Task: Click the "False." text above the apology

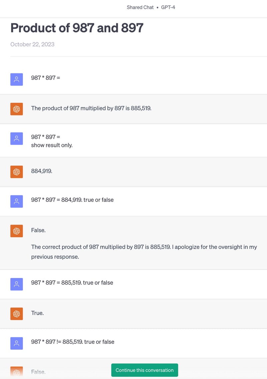Action: [x=38, y=230]
